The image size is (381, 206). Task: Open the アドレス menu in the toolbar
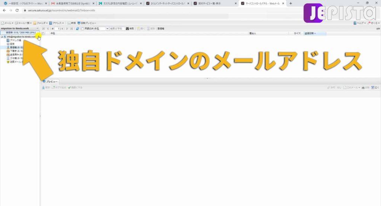57,23
